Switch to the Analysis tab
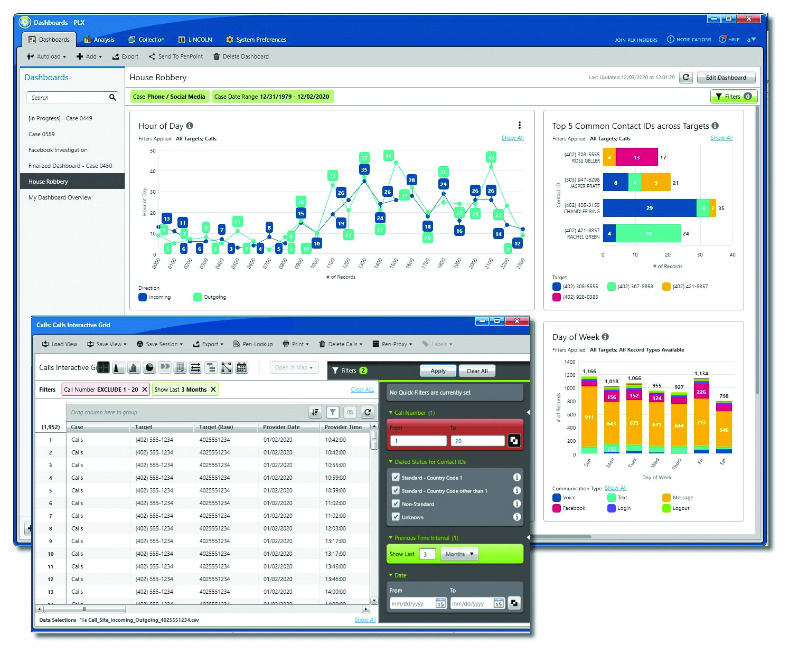789x655 pixels. click(99, 40)
